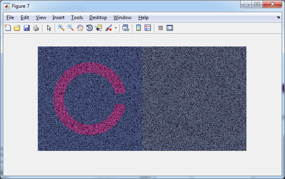The image size is (285, 179).
Task: Select the Zoom In magnifier tool
Action: (61, 28)
